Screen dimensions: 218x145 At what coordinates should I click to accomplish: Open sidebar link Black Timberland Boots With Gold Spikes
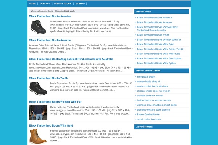tap(159, 58)
